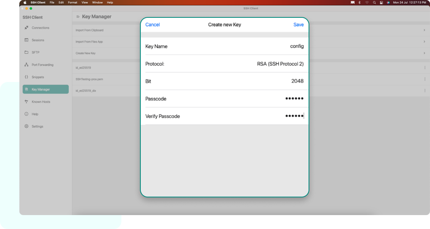Image resolution: width=430 pixels, height=229 pixels.
Task: Toggle sidebar with the hamburger icon beside Key Manager
Action: 78,17
